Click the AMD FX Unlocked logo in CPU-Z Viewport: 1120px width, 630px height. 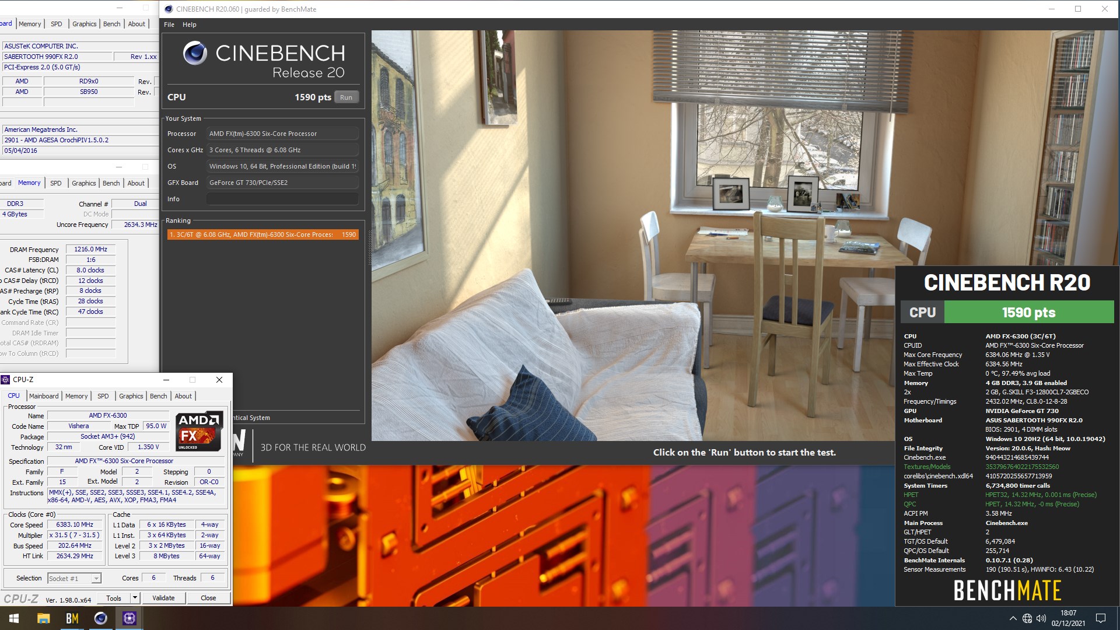coord(199,432)
